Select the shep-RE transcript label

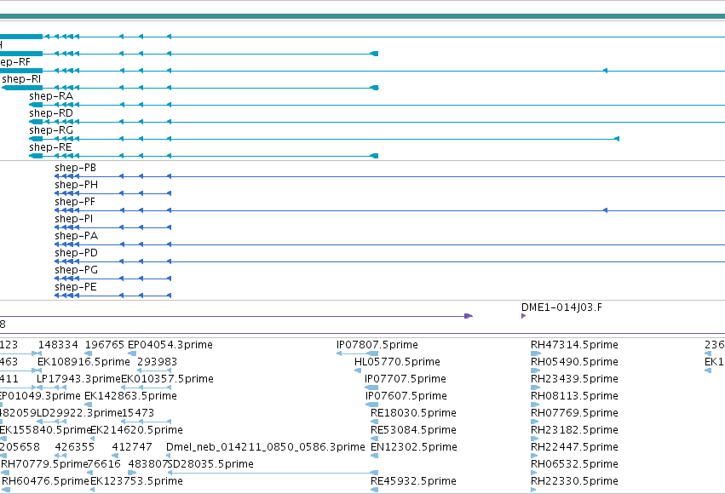(x=50, y=147)
